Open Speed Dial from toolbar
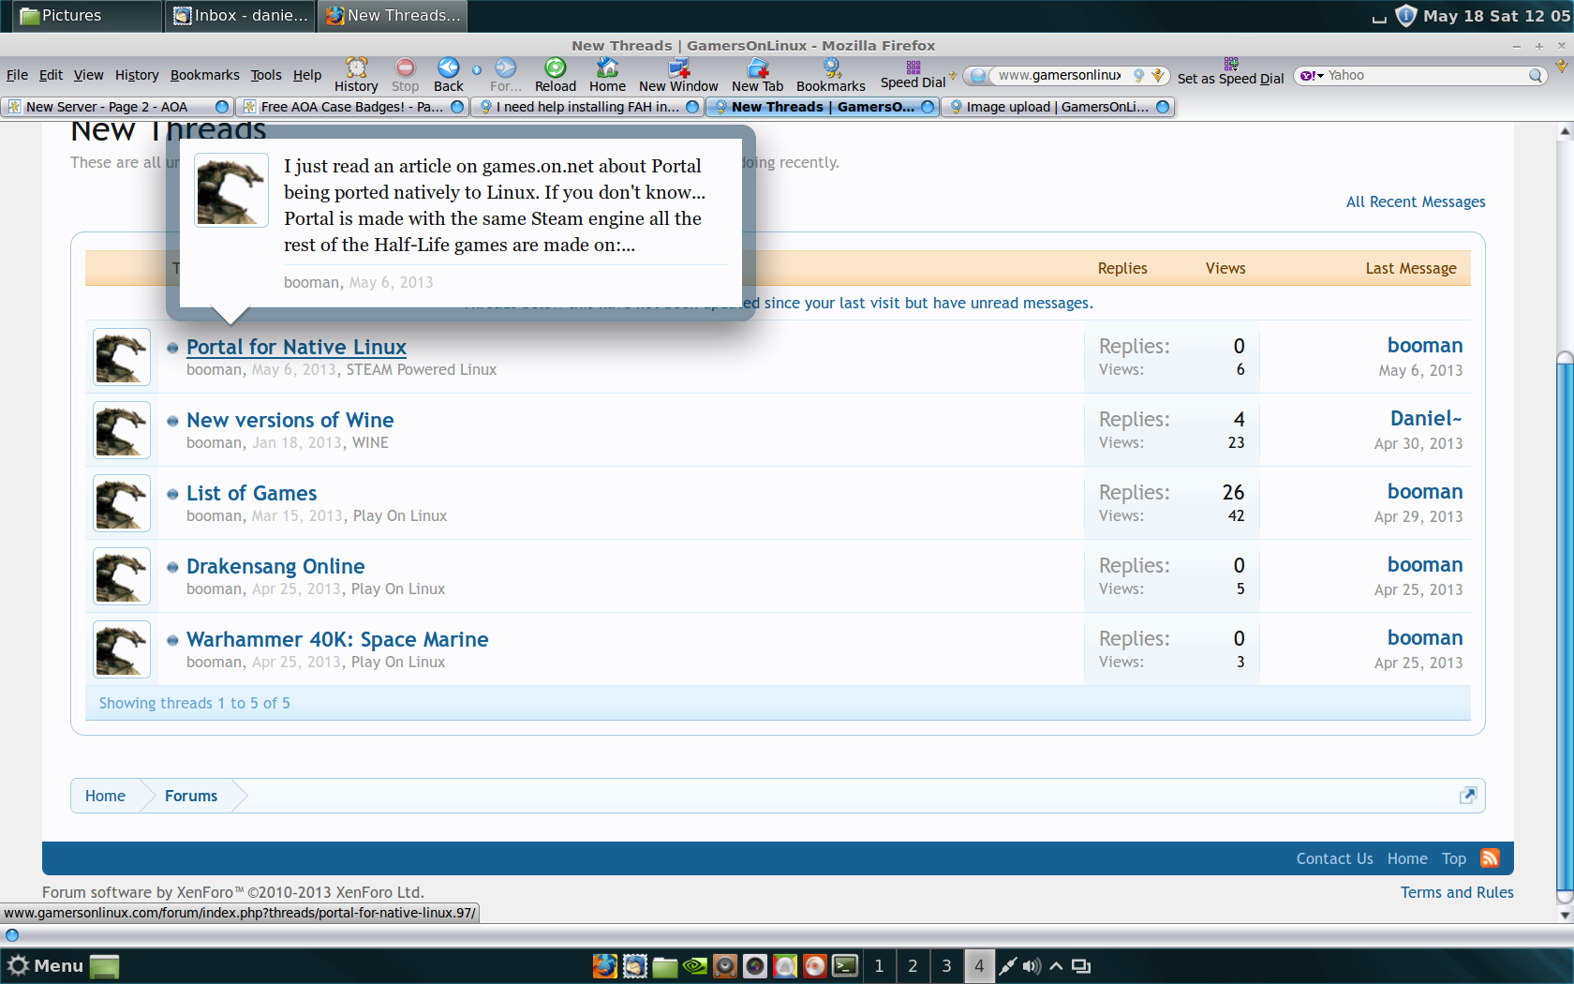Image resolution: width=1574 pixels, height=984 pixels. 913,75
